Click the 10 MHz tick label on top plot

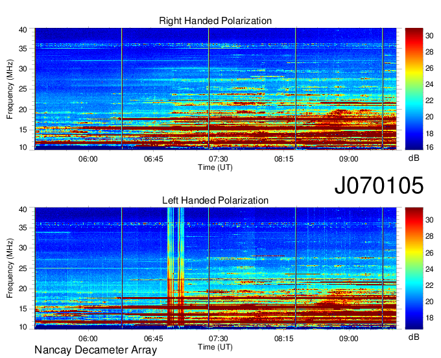[x=23, y=147]
